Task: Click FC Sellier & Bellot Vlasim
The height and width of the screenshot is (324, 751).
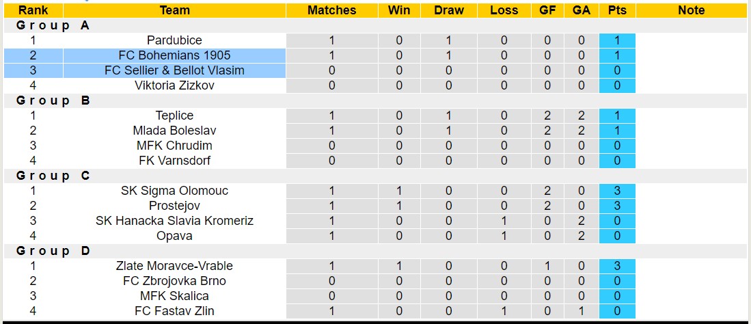Action: (x=174, y=70)
